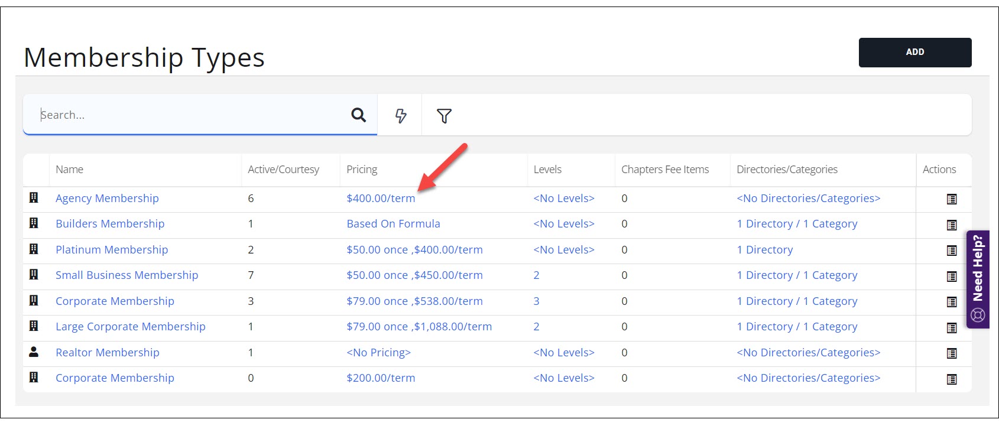Click building icon beside Small Business Membership
The image size is (999, 429).
point(34,275)
